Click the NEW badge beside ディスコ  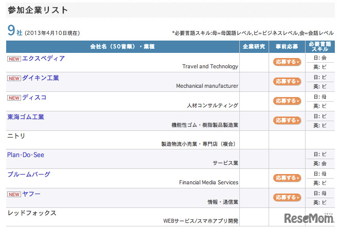click(14, 98)
